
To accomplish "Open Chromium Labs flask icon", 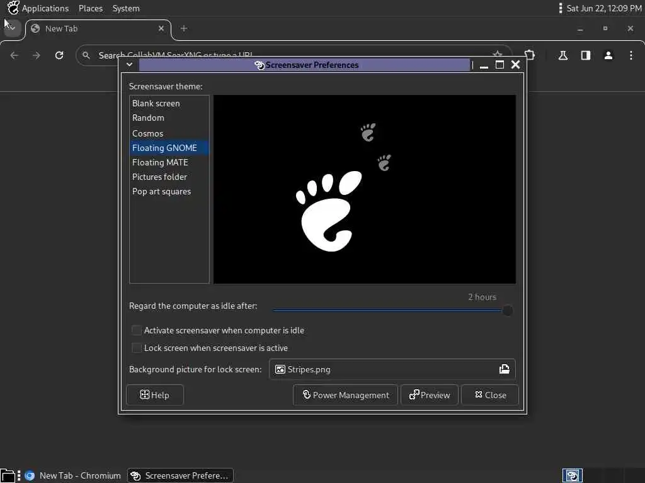I will 563,55.
